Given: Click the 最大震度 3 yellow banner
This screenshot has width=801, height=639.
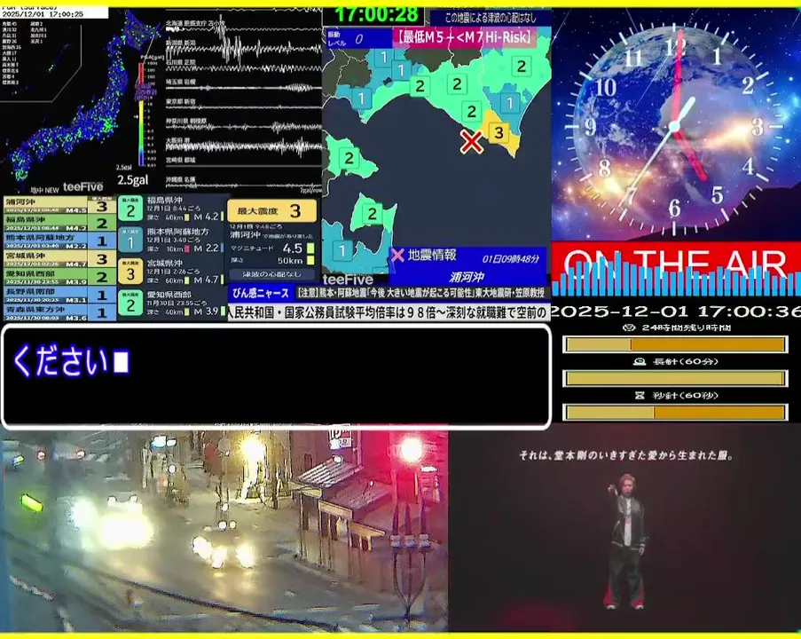Looking at the screenshot, I should pos(271,210).
